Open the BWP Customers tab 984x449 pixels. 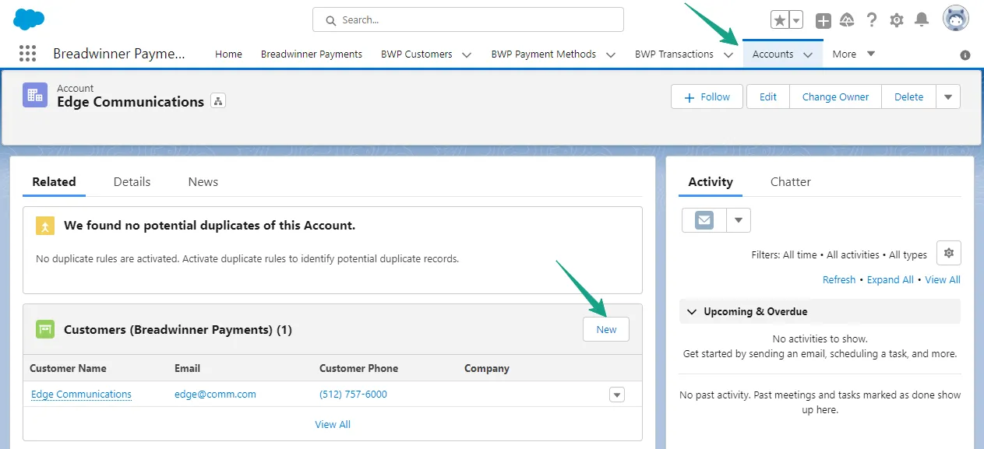pos(417,54)
